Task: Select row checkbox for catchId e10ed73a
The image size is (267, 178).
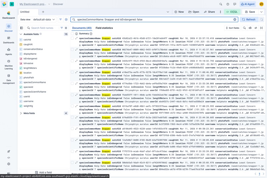Action: click(72, 72)
